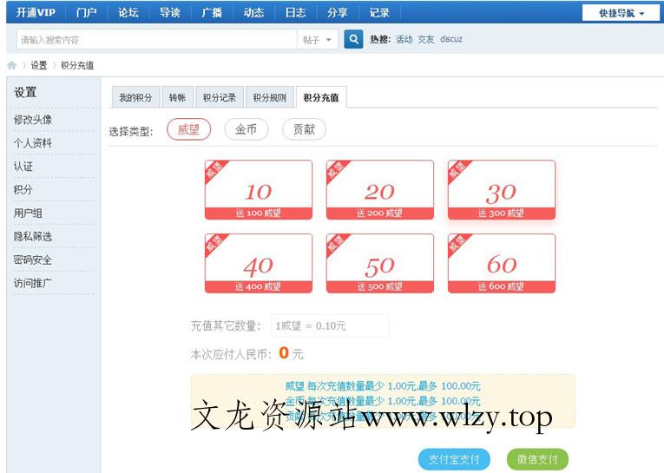
Task: Click the blue search magnifier icon
Action: pos(353,39)
